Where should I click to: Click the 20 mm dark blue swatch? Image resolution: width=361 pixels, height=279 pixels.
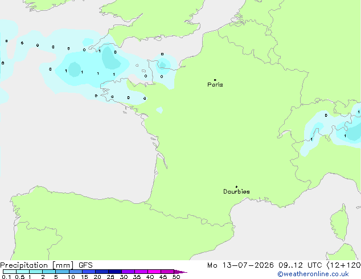coord(101,272)
